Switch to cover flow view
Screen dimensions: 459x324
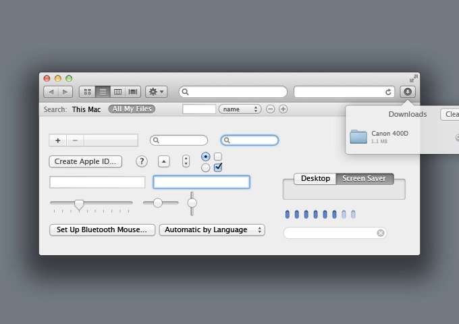[133, 92]
